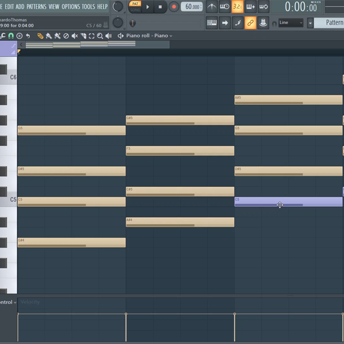Click the Pattern name field
This screenshot has width=344, height=344.
click(329, 23)
